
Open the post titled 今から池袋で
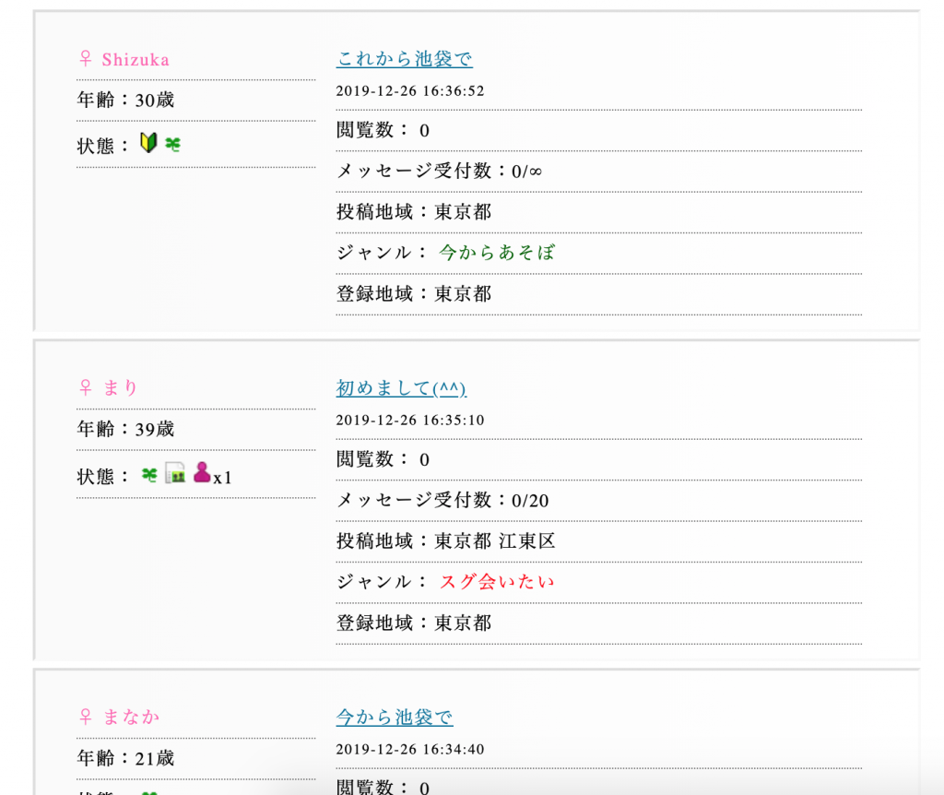coord(395,717)
